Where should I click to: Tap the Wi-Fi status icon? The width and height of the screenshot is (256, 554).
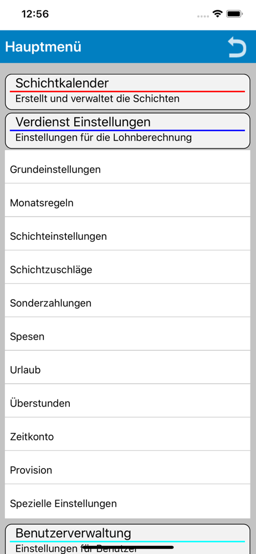point(217,14)
